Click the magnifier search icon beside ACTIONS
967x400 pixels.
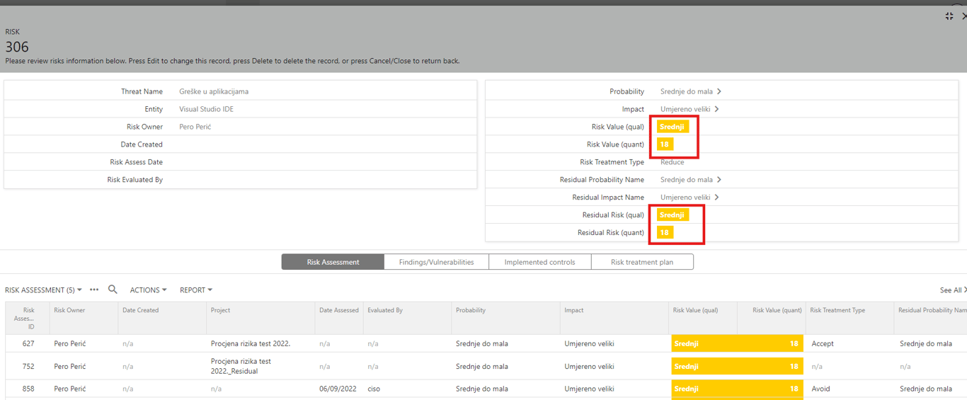click(113, 290)
